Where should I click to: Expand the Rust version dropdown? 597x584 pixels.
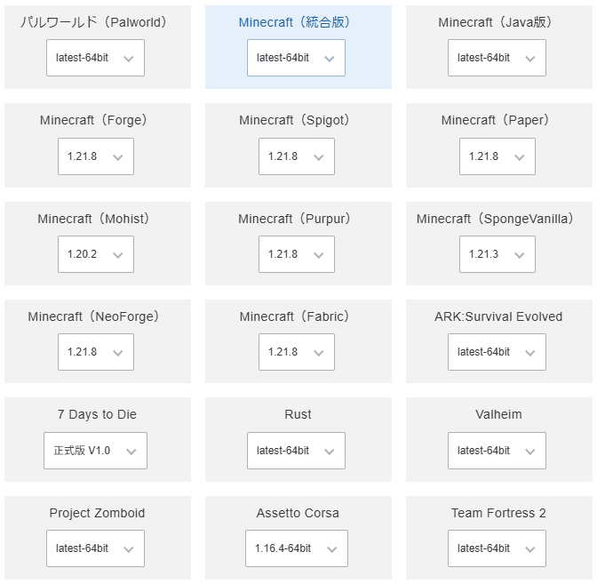(296, 451)
